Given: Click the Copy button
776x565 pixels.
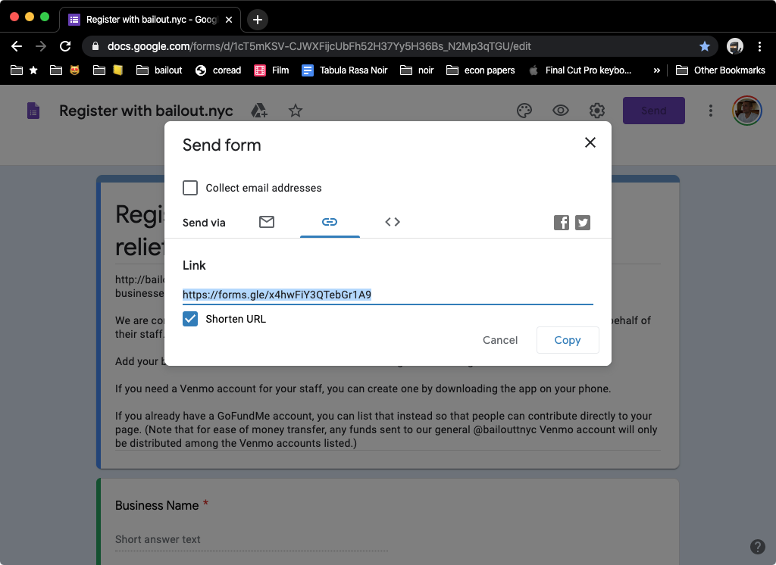Looking at the screenshot, I should [568, 340].
